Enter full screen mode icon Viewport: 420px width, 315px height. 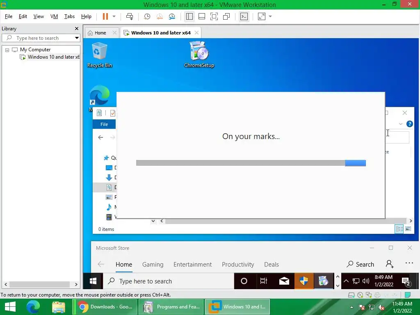tap(214, 16)
